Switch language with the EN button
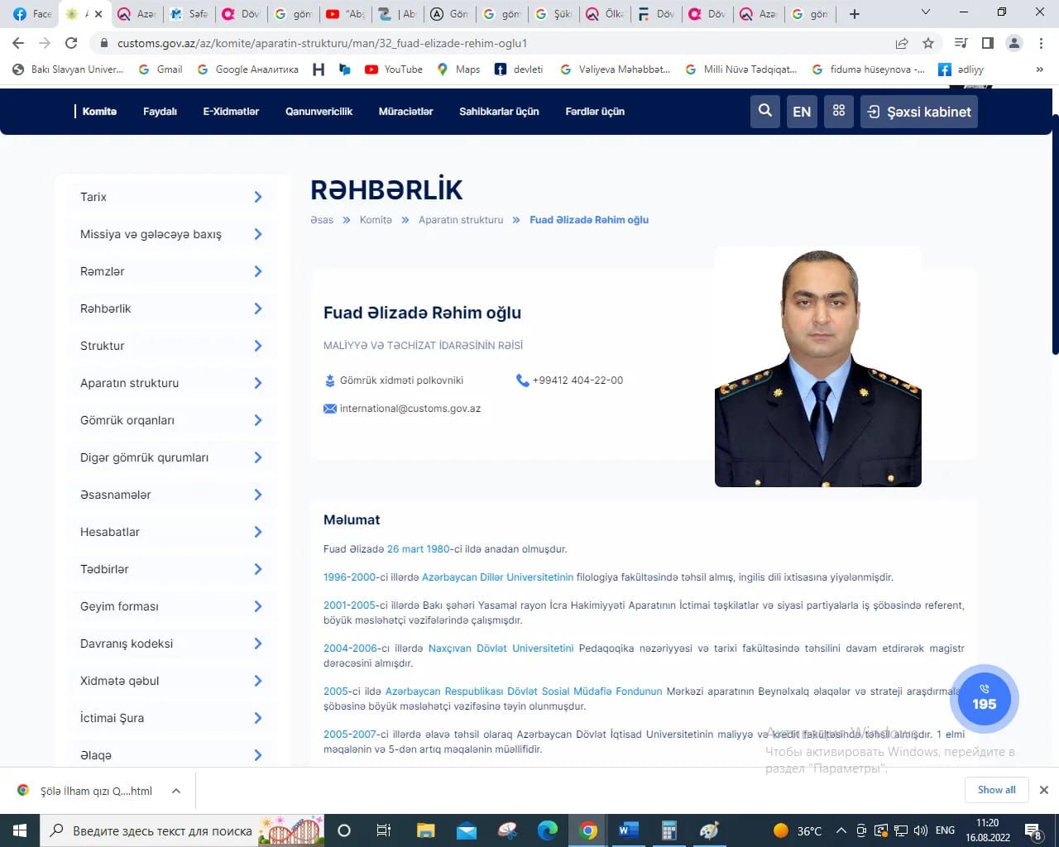1059x847 pixels. [802, 112]
